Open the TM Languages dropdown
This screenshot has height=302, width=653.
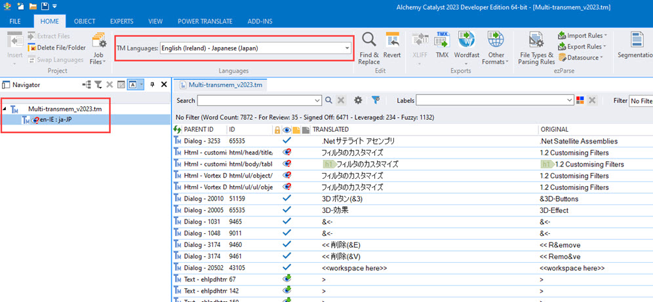pyautogui.click(x=347, y=48)
